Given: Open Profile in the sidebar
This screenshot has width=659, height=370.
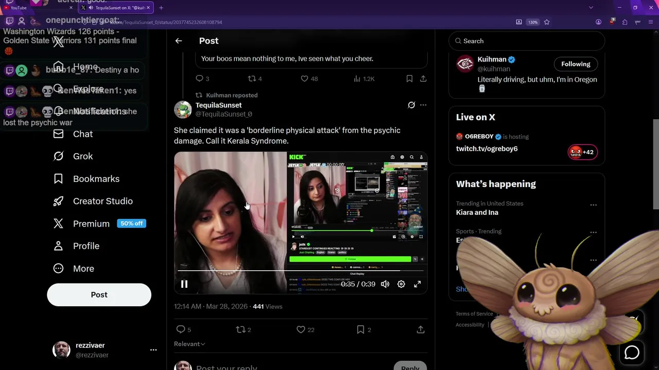Looking at the screenshot, I should coord(77,246).
